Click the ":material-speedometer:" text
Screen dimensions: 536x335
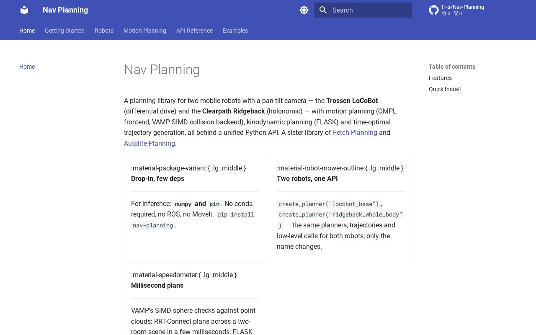pyautogui.click(x=165, y=275)
